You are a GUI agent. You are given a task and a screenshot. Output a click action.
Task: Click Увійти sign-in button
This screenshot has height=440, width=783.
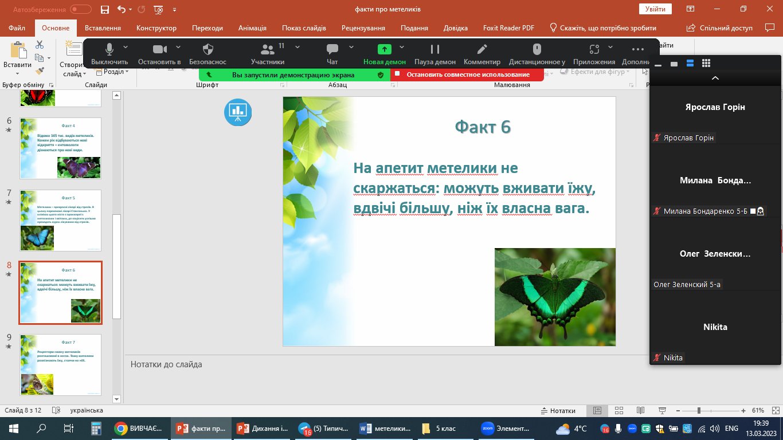pyautogui.click(x=655, y=9)
